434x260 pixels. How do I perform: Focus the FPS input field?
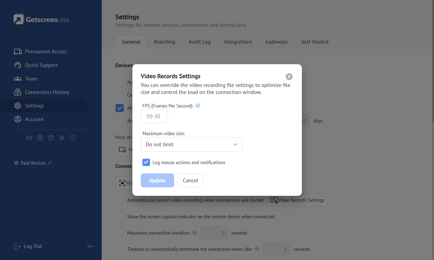(154, 116)
